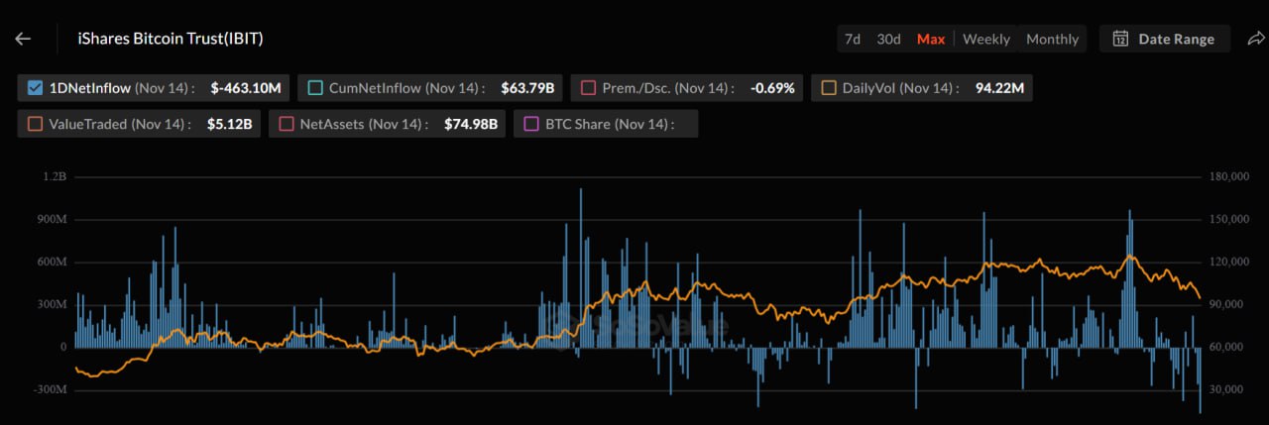Viewport: 1269px width, 425px height.
Task: Toggle the Prem./Dsc. checkbox
Action: 589,88
